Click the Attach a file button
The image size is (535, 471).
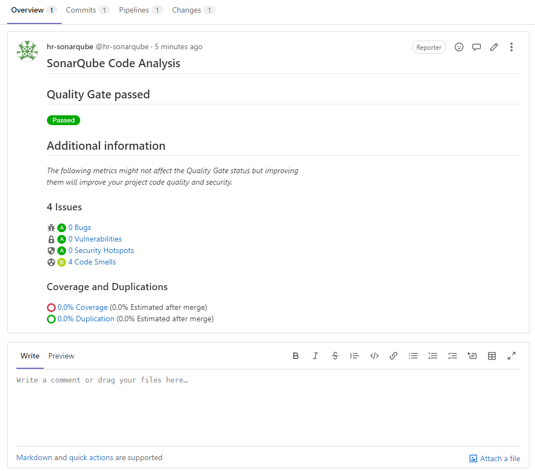pos(495,458)
